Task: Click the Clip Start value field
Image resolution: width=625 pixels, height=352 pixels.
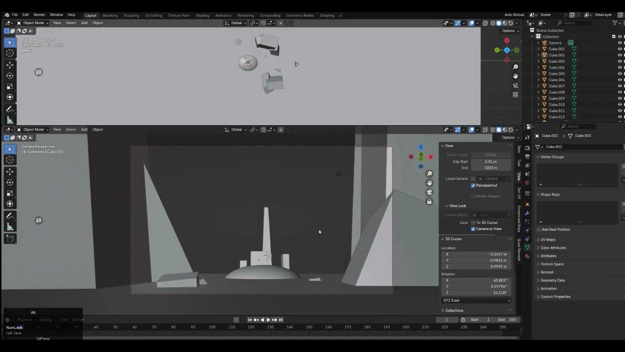Action: click(x=491, y=161)
